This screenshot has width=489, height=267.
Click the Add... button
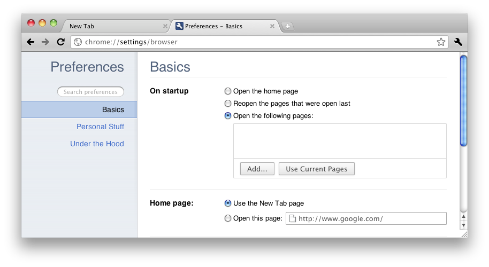tap(257, 169)
